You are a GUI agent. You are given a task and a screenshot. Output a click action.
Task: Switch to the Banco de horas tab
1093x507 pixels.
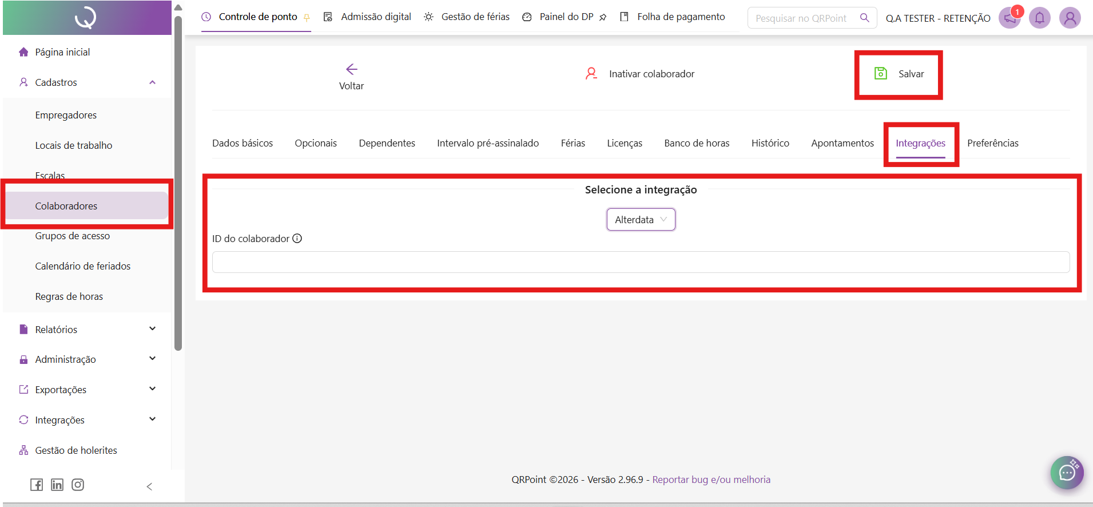(x=697, y=143)
